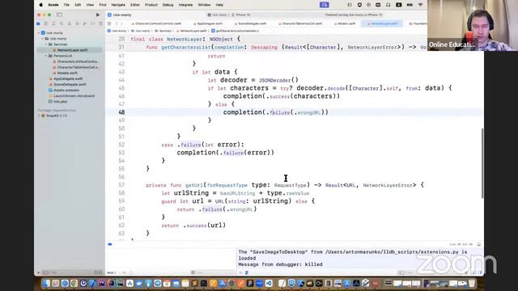Click the headphones icon in menu bar
The height and width of the screenshot is (291, 518).
click(388, 5)
